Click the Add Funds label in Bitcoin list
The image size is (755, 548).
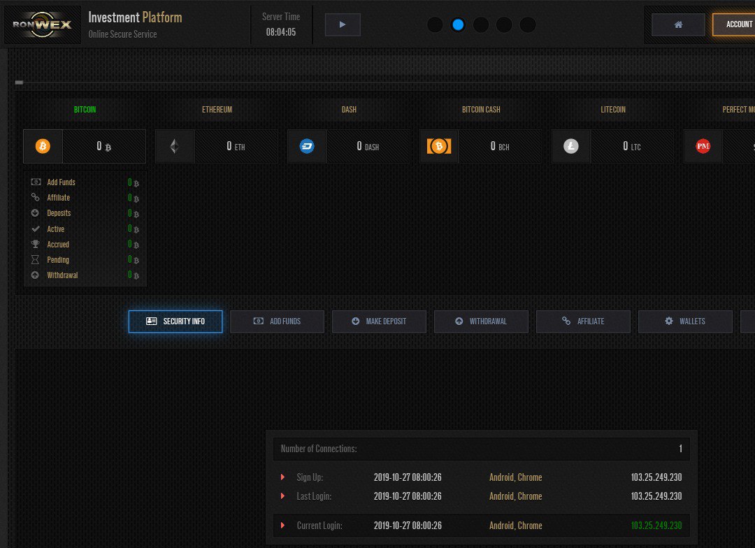point(61,182)
